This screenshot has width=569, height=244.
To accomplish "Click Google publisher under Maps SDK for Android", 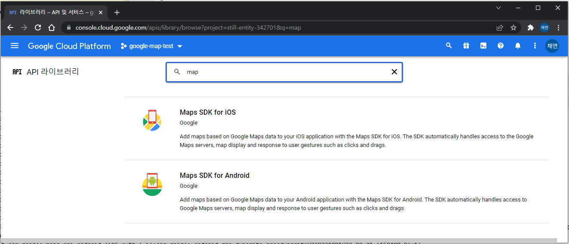I will [x=189, y=186].
